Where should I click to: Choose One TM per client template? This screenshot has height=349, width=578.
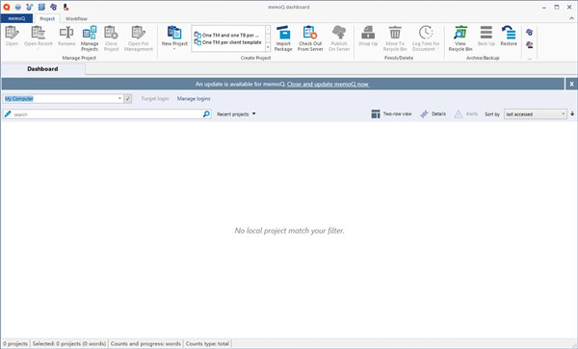pos(227,42)
